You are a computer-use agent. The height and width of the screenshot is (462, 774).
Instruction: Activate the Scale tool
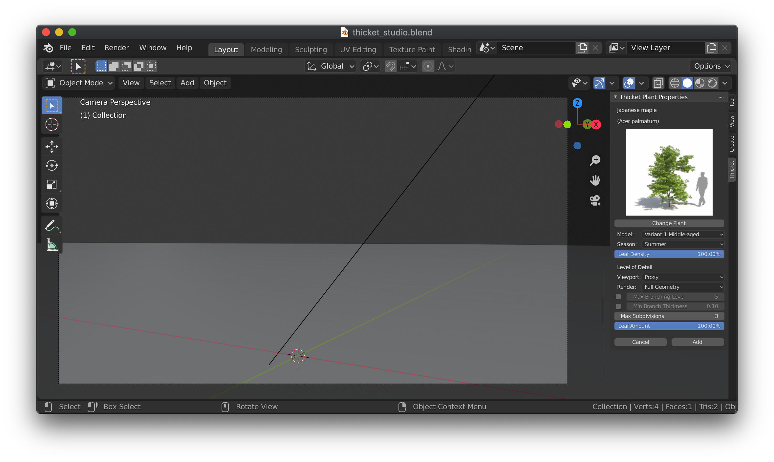(52, 184)
